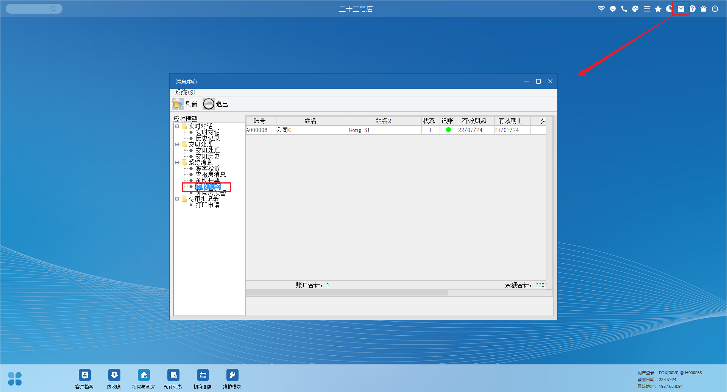Viewport: 727px width, 392px height.
Task: Click the search box at top left
Action: tap(30, 9)
